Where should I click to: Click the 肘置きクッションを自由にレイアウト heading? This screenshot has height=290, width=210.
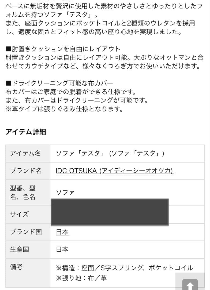tap(63, 49)
